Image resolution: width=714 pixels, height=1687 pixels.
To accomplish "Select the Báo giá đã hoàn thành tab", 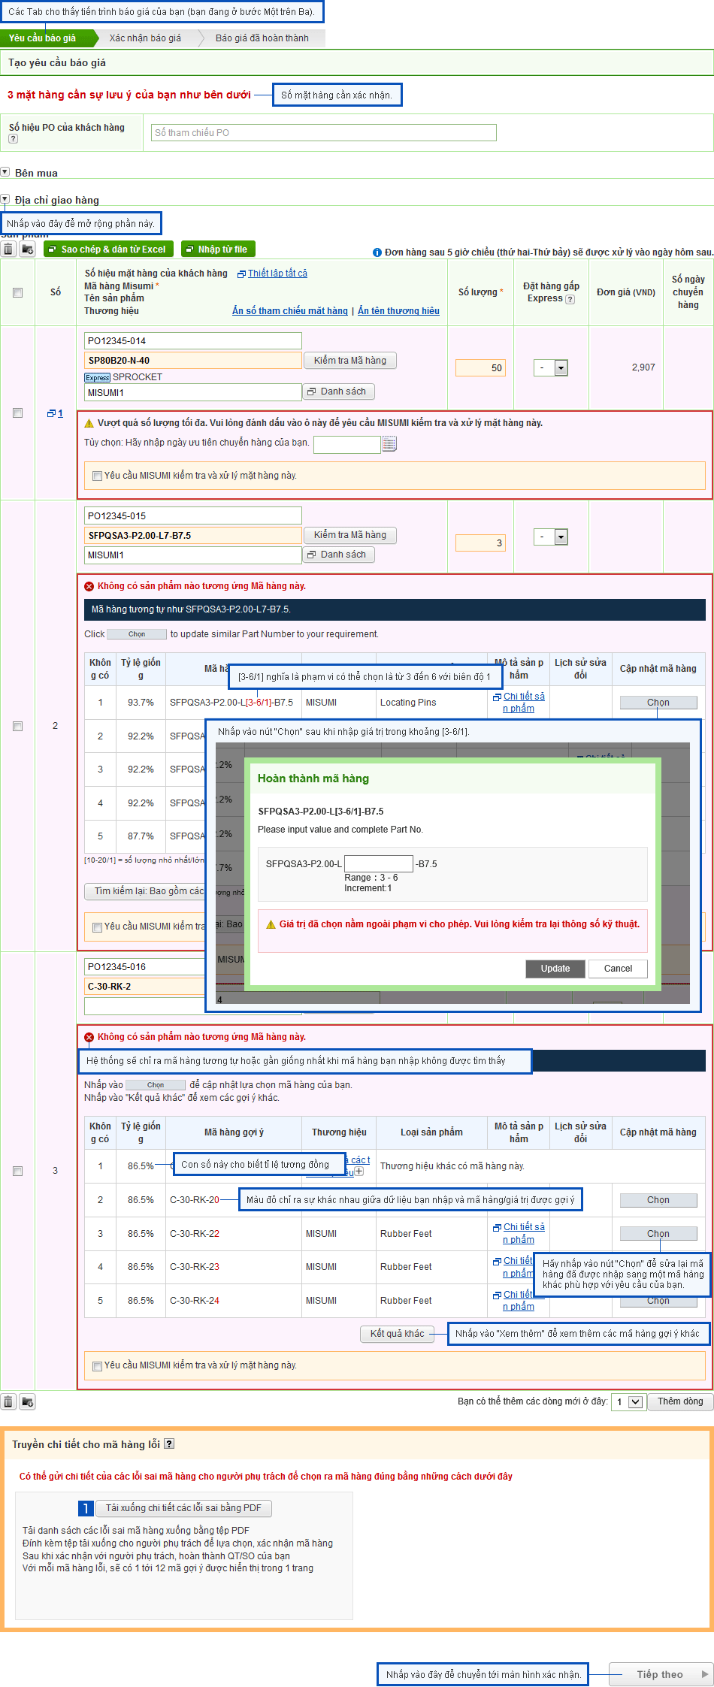I will (262, 38).
